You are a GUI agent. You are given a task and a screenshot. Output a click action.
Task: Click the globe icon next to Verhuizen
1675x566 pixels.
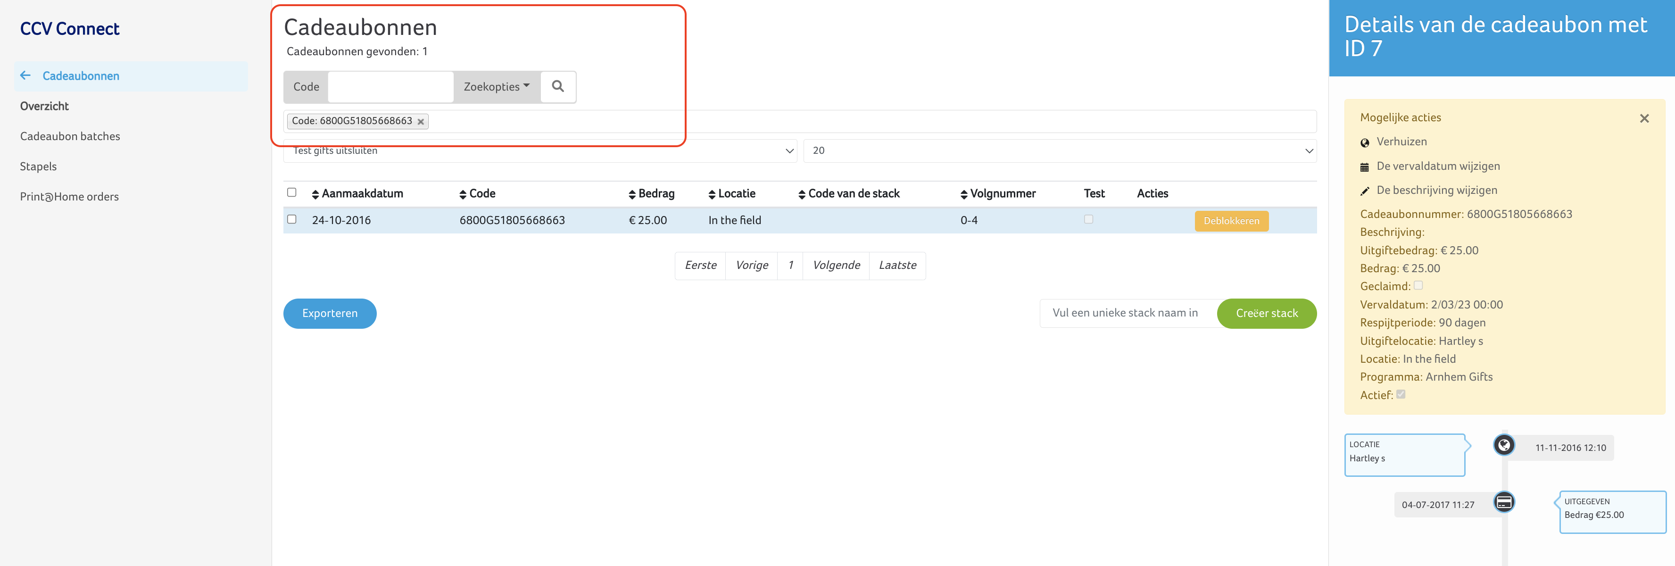tap(1364, 142)
